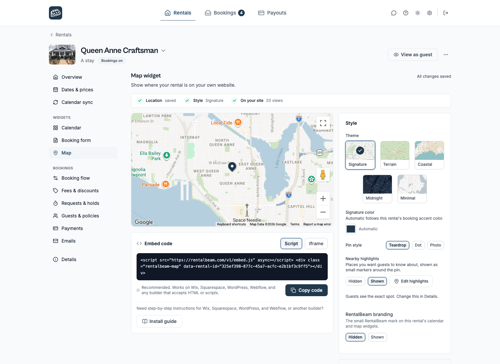Select the Minimal theme thumbnail
Screen dimensions: 500x364
(x=412, y=189)
